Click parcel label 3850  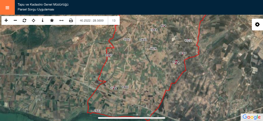[143, 40]
